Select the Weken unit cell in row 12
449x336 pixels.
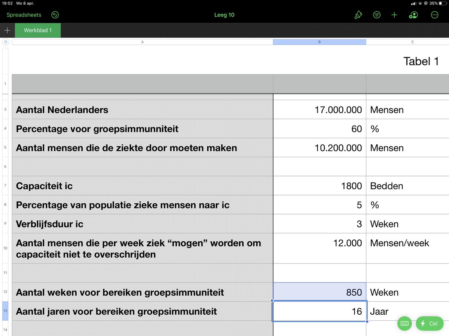408,292
